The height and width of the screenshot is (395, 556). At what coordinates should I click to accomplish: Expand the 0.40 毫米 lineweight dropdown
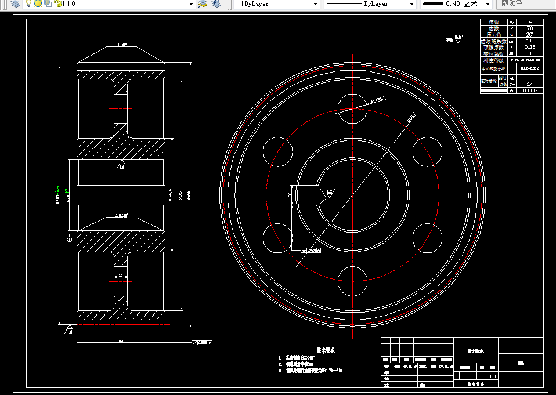(488, 4)
